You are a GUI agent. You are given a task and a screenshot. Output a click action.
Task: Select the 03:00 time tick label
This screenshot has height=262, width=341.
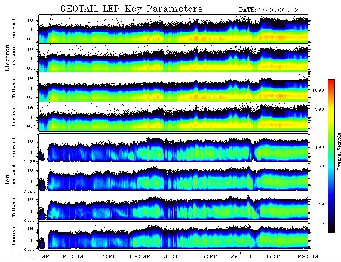tap(140, 257)
